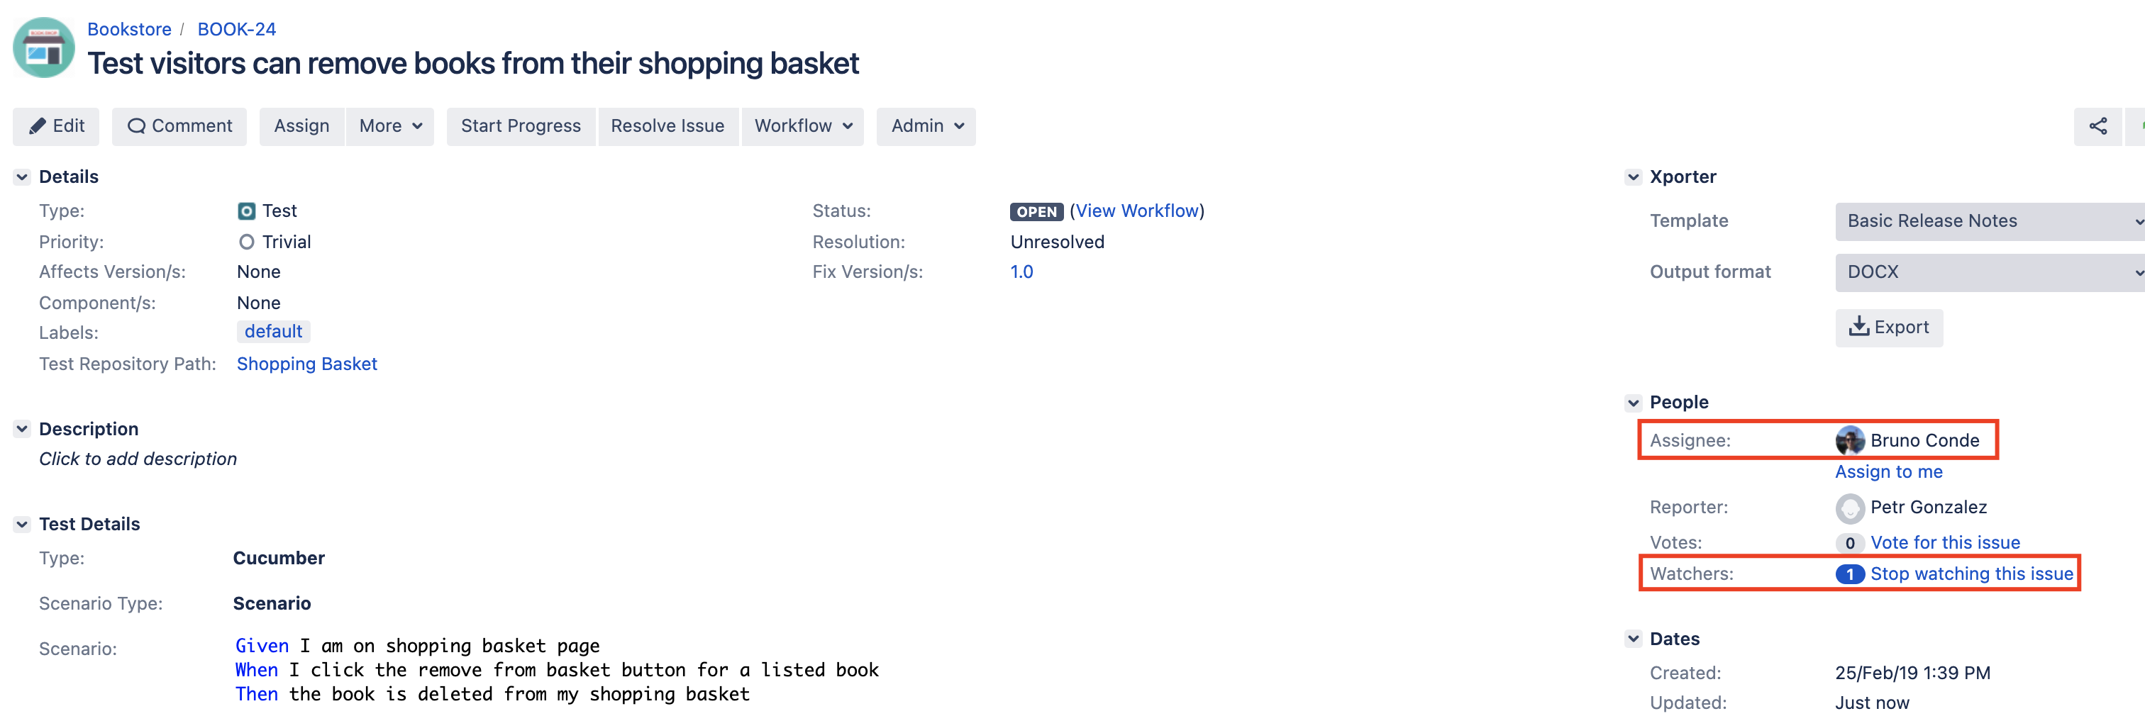The width and height of the screenshot is (2145, 716).
Task: Collapse the Details section
Action: pos(23,177)
